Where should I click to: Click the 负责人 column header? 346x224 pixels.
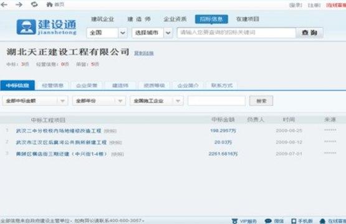click(256, 119)
